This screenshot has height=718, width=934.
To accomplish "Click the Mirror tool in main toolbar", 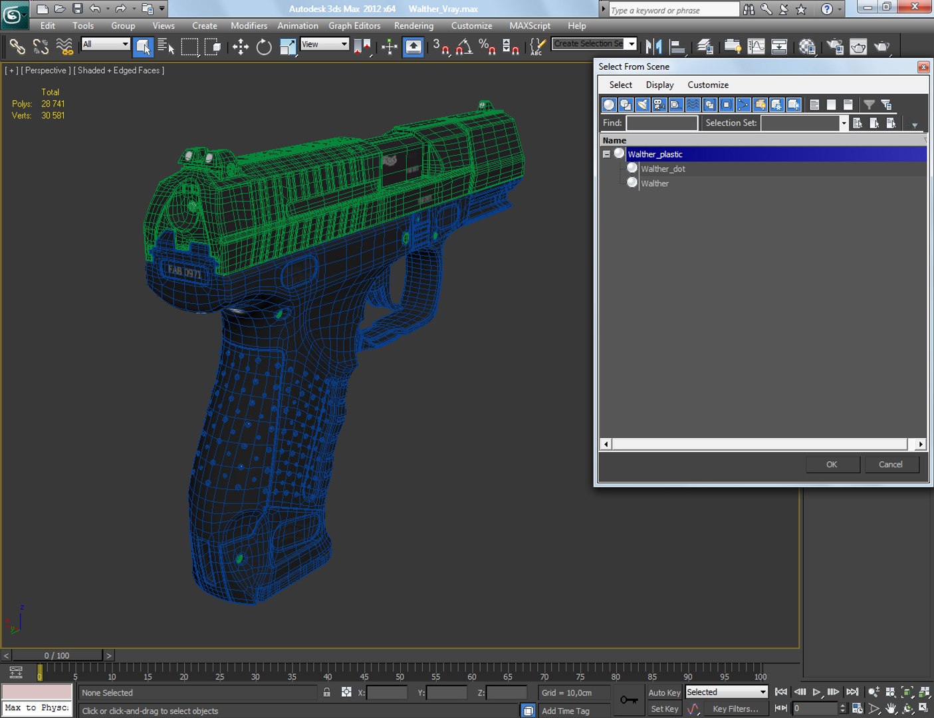I will (654, 47).
